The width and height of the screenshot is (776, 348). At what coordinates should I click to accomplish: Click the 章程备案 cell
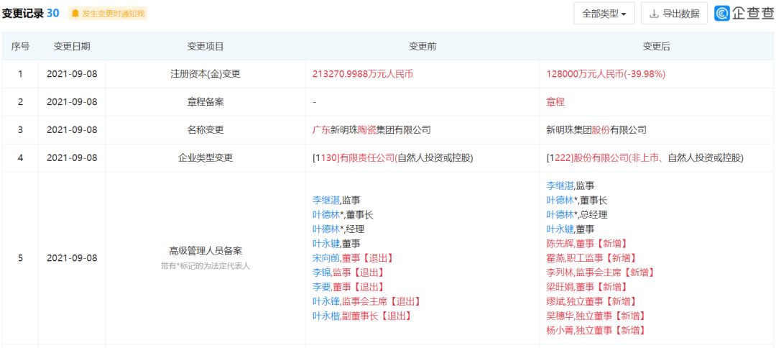(205, 102)
